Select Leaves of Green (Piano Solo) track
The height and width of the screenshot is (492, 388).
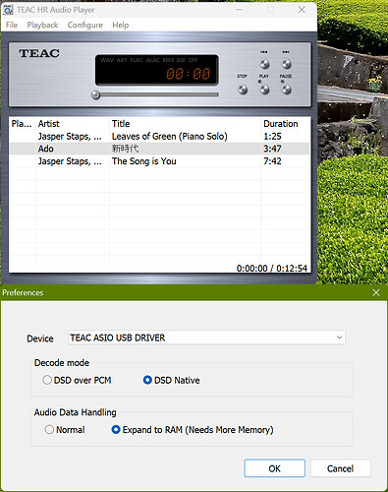170,136
